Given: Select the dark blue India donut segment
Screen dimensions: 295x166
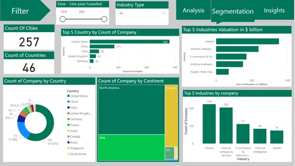Looking at the screenshot, I should coord(21,119).
